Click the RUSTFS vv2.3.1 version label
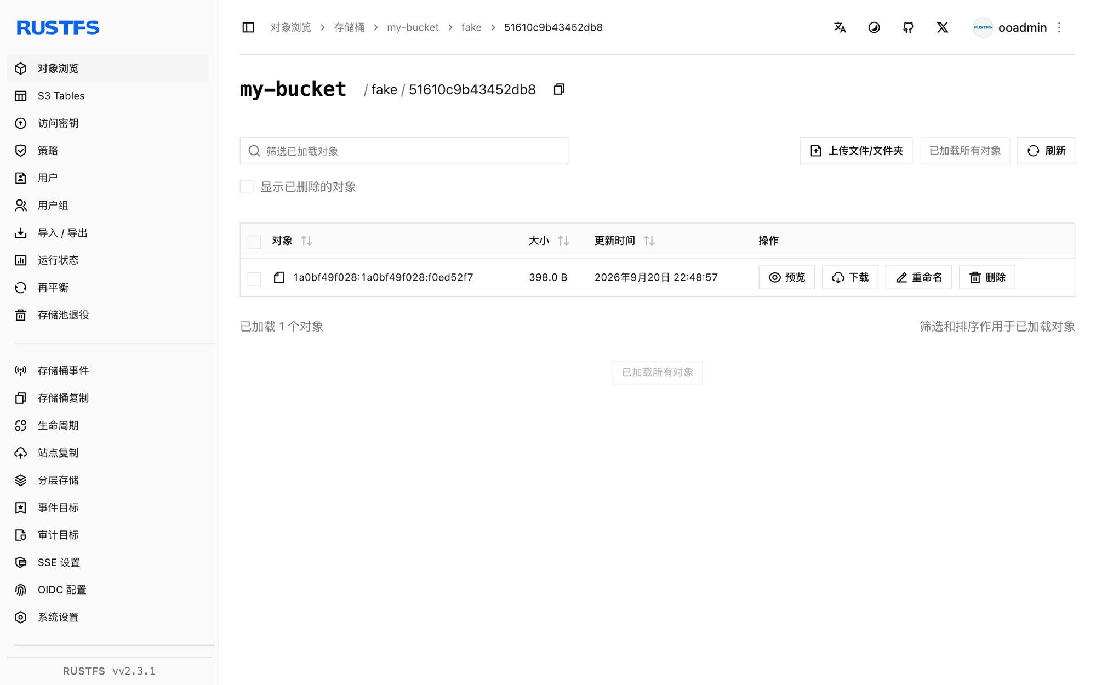 tap(110, 671)
